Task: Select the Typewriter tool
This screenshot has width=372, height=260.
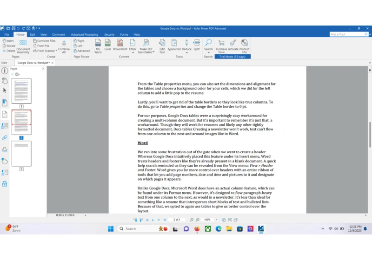Action: (174, 45)
